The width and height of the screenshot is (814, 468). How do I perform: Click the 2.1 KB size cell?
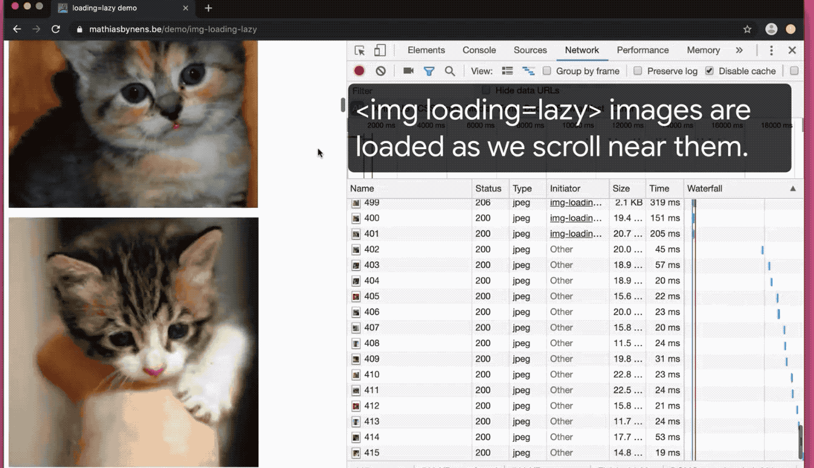pos(628,202)
